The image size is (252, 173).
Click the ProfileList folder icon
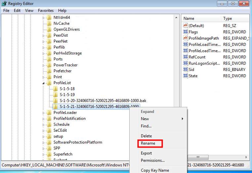[x=49, y=83]
